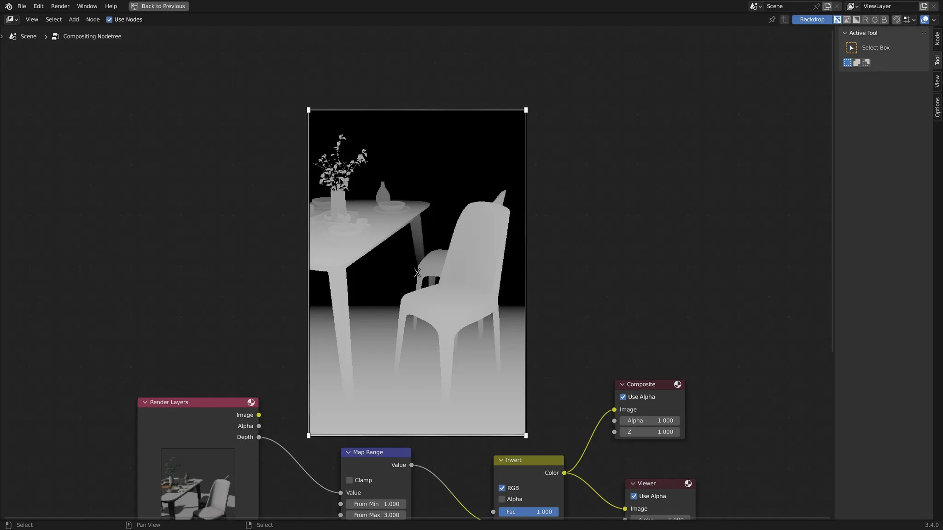Uncheck the Use Nodes checkbox
This screenshot has width=943, height=530.
(x=109, y=20)
